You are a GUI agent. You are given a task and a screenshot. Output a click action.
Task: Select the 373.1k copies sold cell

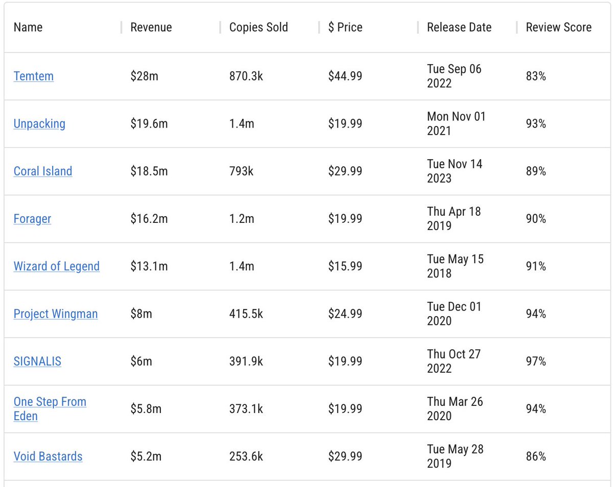tap(246, 408)
